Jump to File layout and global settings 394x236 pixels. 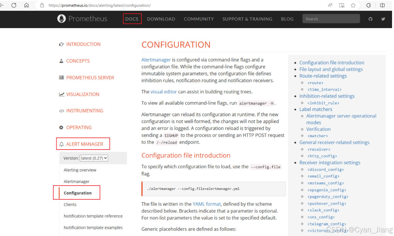coord(331,69)
